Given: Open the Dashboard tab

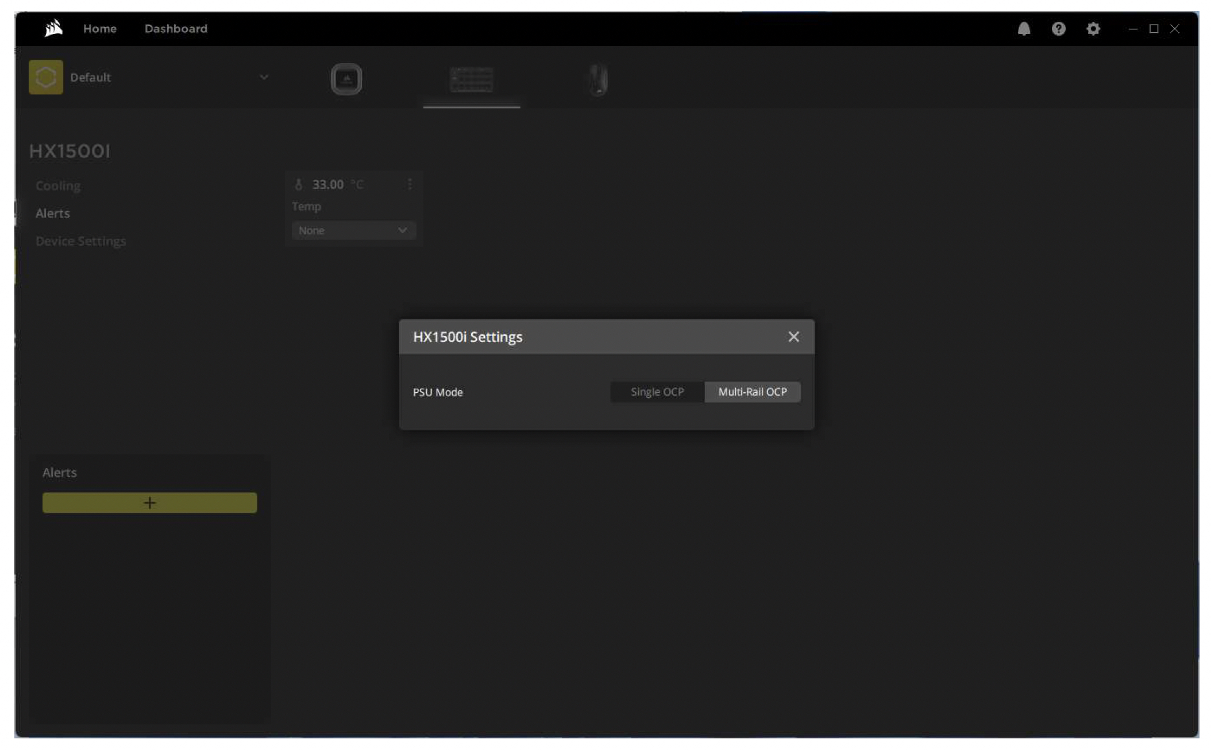Looking at the screenshot, I should click(x=176, y=29).
